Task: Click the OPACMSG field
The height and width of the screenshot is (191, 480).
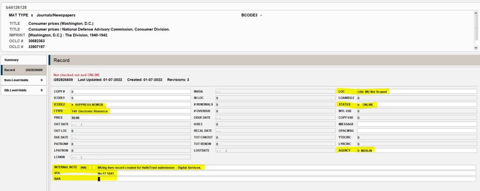Action: (x=416, y=131)
